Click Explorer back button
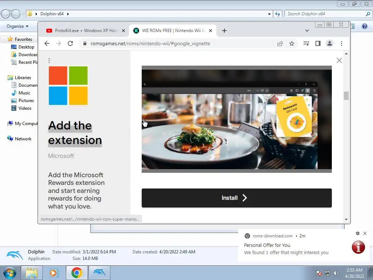The image size is (373, 280). [x=6, y=14]
